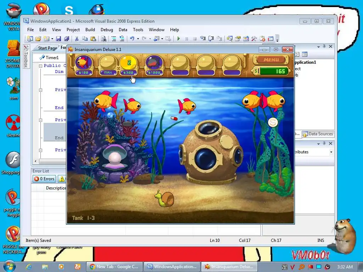Open Solution Explorer toolbar icon
The height and width of the screenshot is (272, 363).
pyautogui.click(x=230, y=39)
